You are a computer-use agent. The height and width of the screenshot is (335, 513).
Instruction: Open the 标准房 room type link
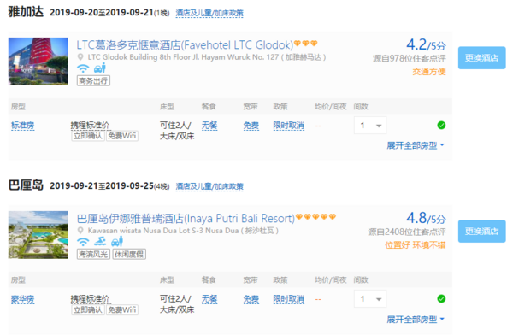click(22, 126)
